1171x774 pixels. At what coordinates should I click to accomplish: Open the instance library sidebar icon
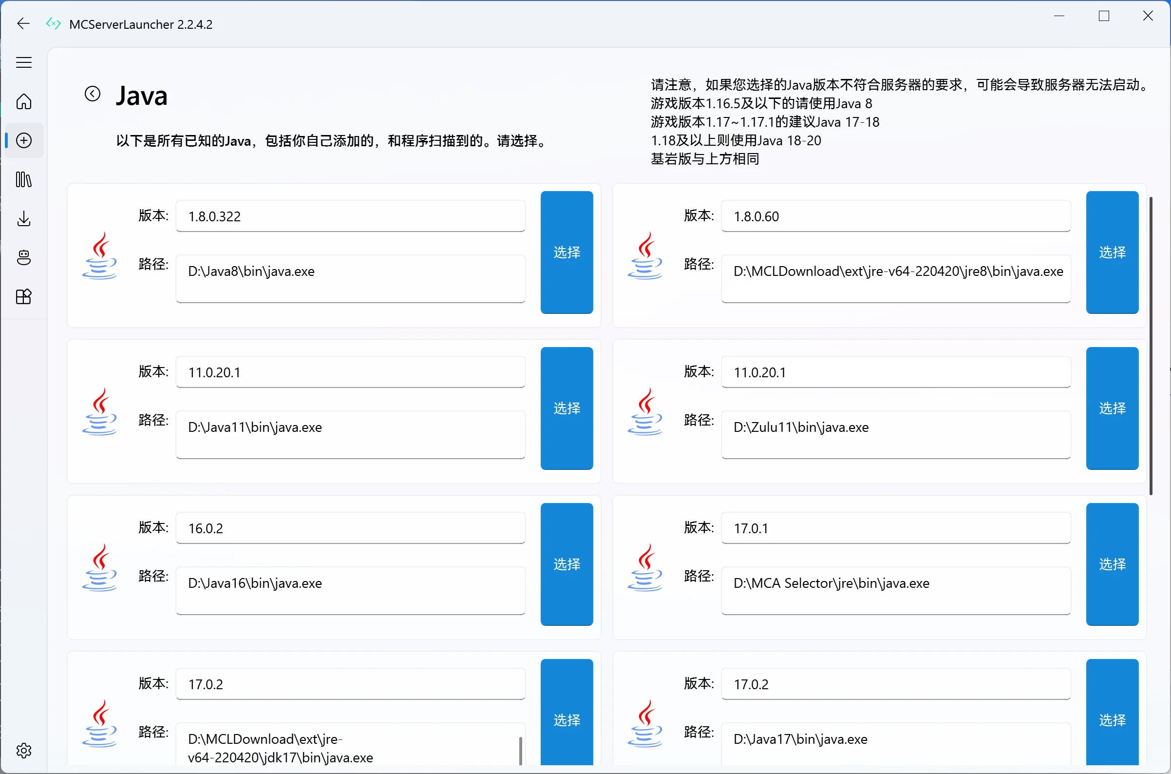pyautogui.click(x=23, y=180)
